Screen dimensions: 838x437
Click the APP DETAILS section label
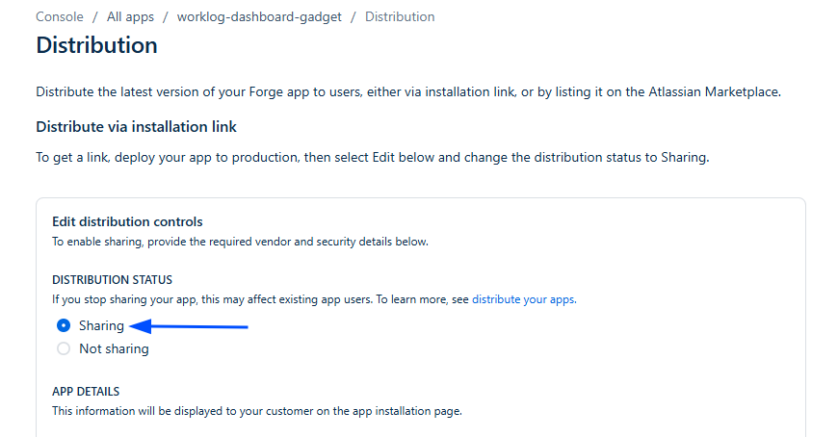click(86, 392)
